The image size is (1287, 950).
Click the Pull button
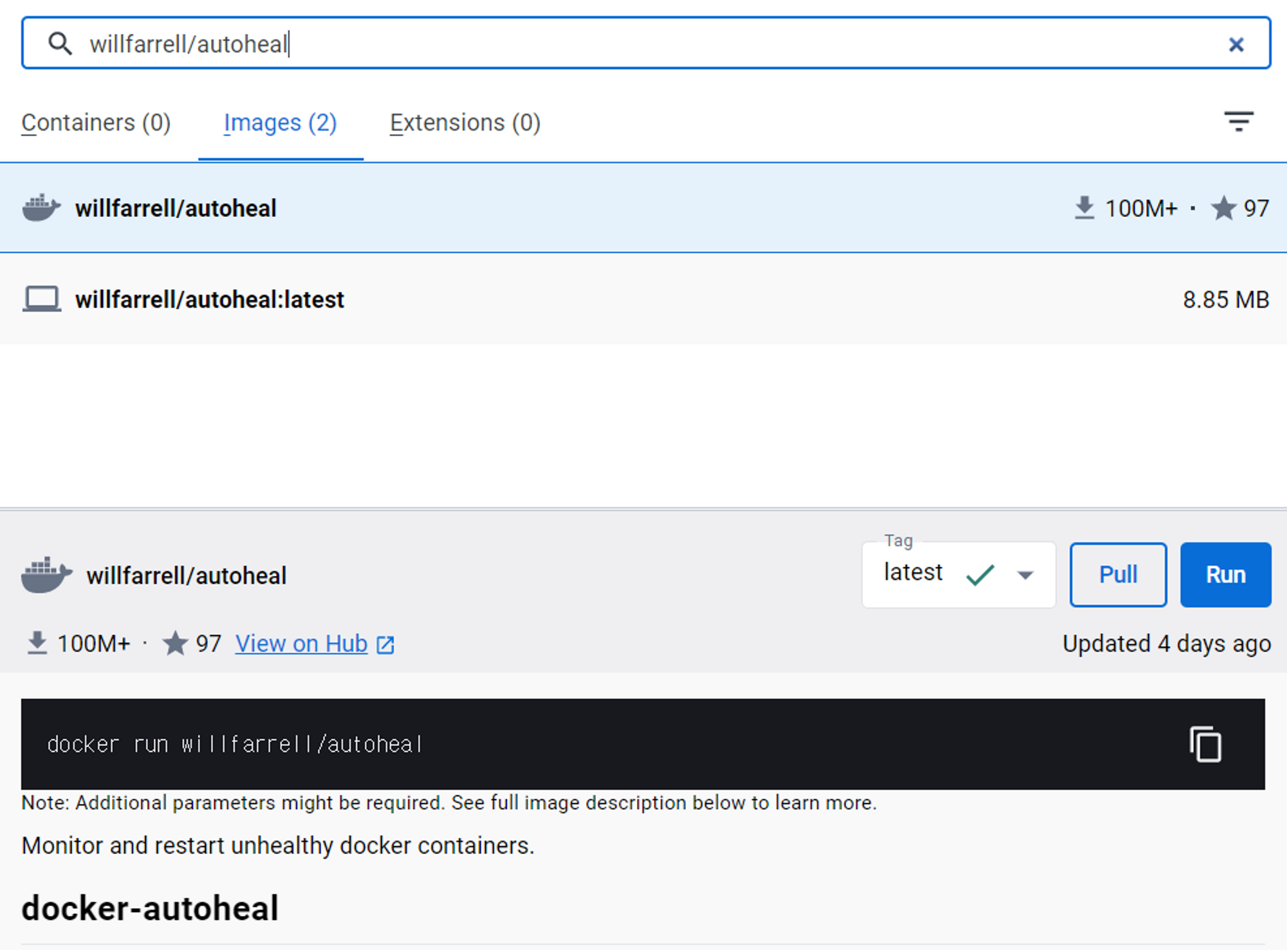click(1118, 575)
